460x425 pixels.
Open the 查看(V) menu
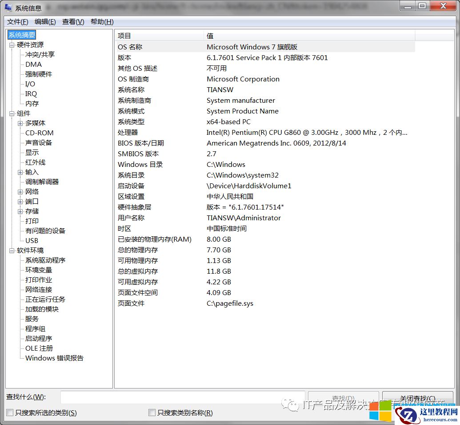73,22
